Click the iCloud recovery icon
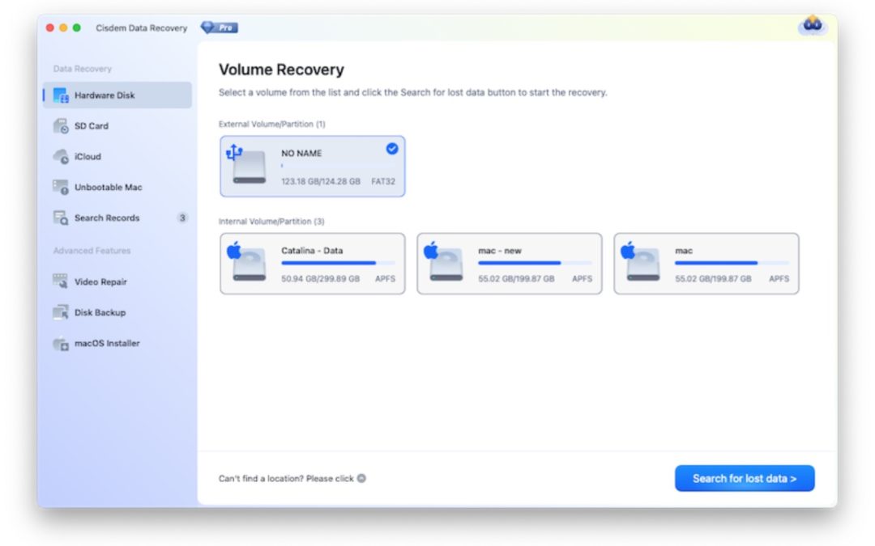This screenshot has width=875, height=546. (x=62, y=157)
